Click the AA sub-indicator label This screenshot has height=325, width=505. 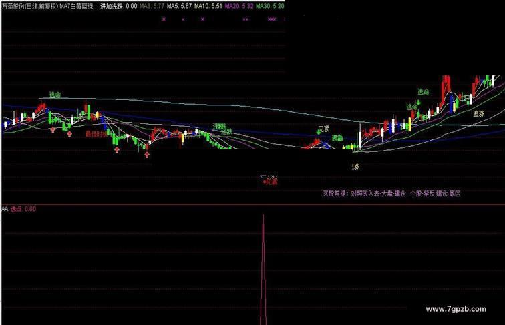[x=5, y=209]
